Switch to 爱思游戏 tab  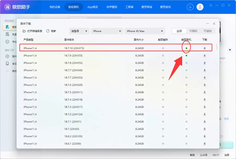tap(165, 7)
